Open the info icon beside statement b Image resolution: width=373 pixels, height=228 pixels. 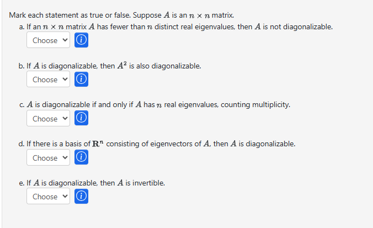81,79
